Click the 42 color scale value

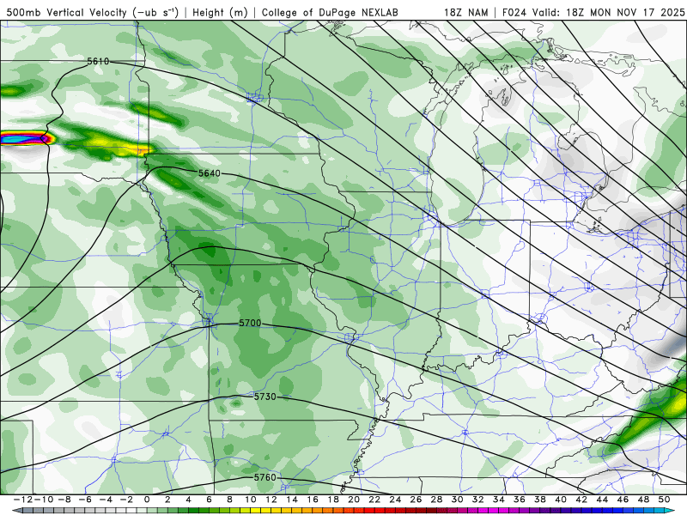[581, 500]
